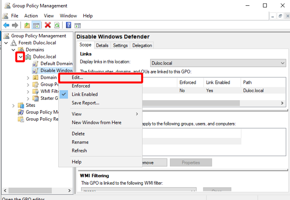Click the Domain Controllers OU icon
Viewport: 290px width, 200px height.
pos(35,77)
